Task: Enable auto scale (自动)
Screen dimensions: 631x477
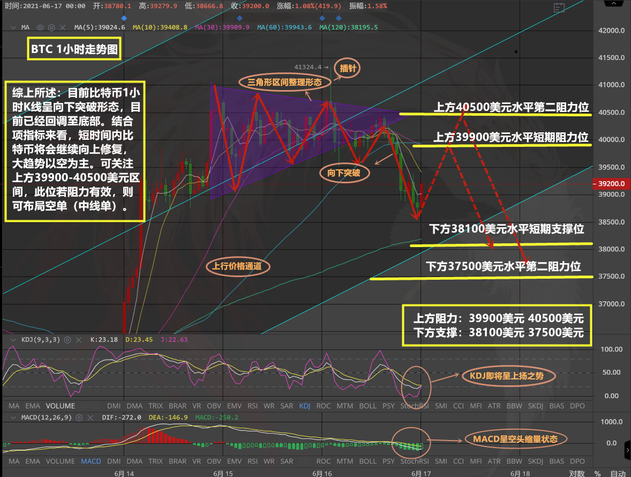Action: click(x=617, y=474)
